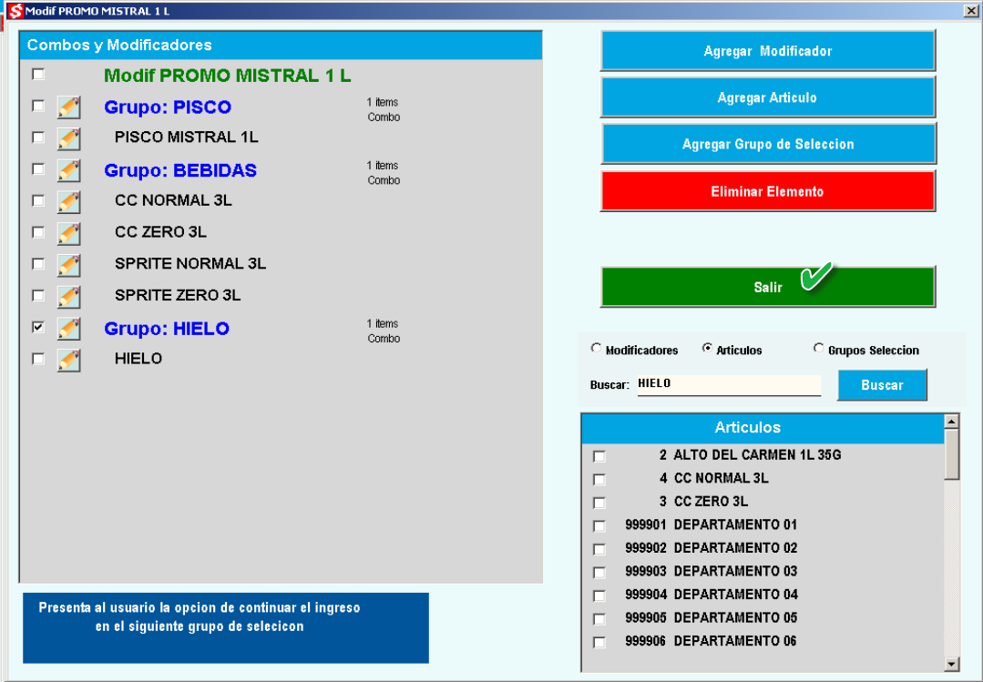Select ALTO DEL CARMEN 1L 35G article checkbox
Image resolution: width=983 pixels, height=682 pixels.
tap(599, 456)
